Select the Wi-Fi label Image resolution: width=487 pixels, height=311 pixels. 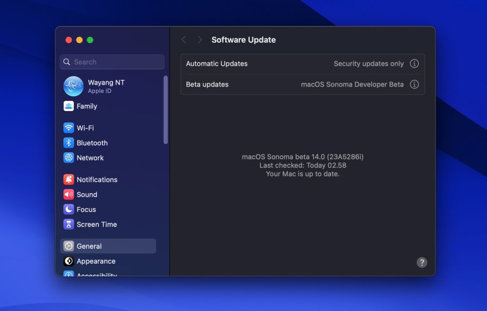(x=85, y=128)
